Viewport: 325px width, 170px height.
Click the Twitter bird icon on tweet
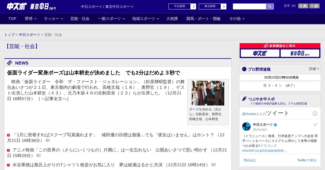pyautogui.click(x=315, y=124)
